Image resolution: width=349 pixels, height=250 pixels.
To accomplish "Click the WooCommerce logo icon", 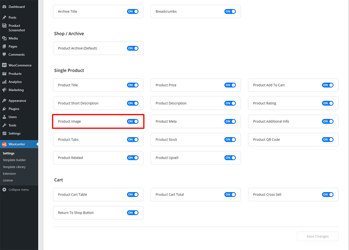I will click(x=4, y=65).
